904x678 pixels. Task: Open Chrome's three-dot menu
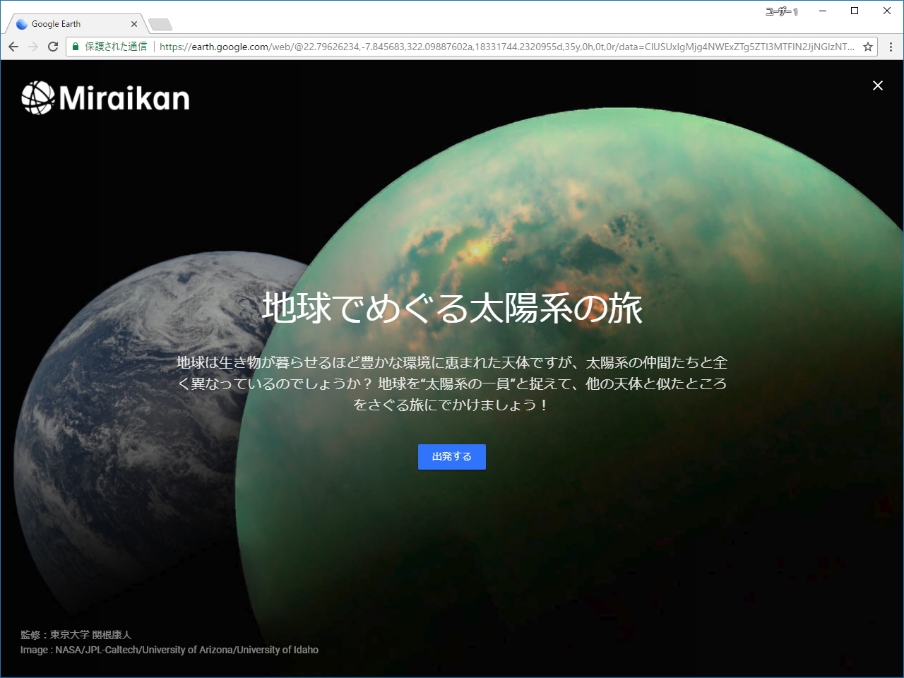tap(891, 47)
